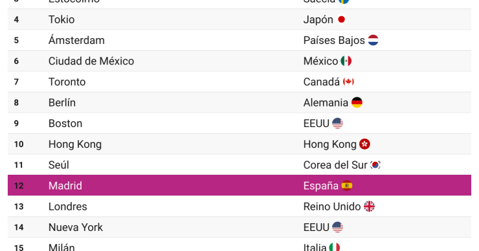This screenshot has height=251, width=479.
Task: Click the Japan flag icon
Action: tap(342, 19)
